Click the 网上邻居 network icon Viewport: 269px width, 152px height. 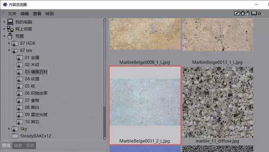10,29
